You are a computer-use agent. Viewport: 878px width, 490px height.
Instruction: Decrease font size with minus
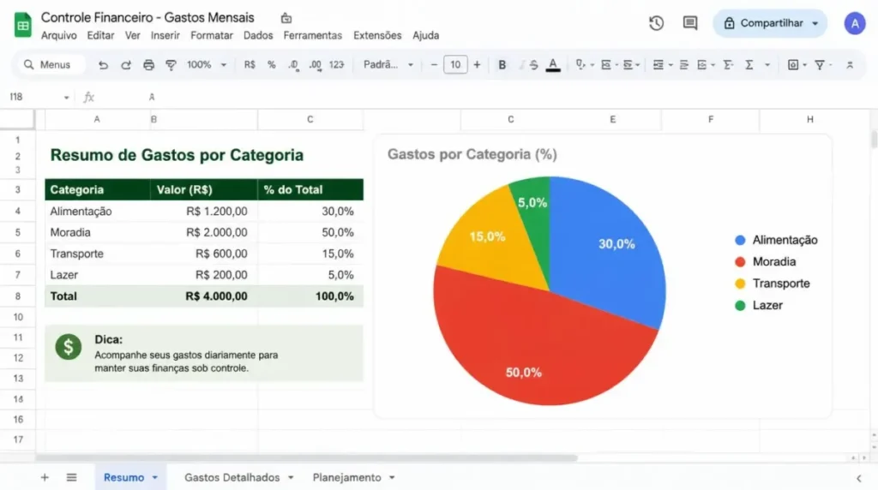[x=433, y=65]
